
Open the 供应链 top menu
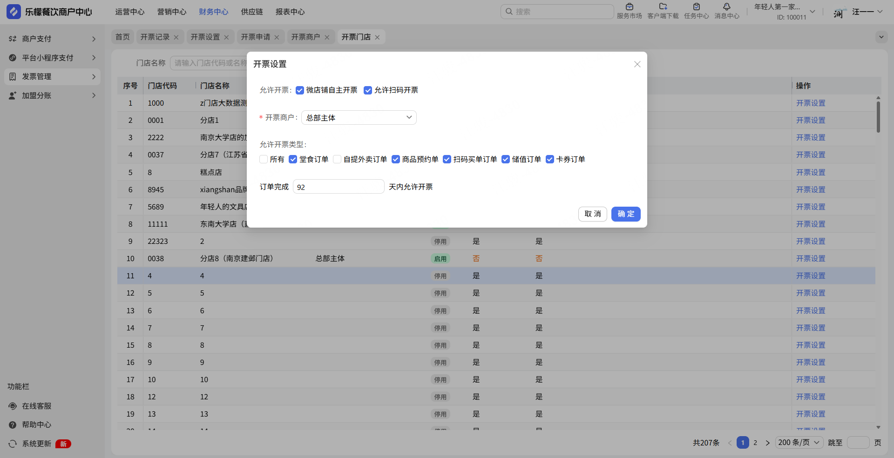coord(252,12)
